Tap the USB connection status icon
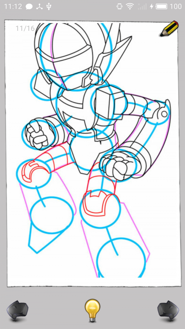This screenshot has width=185, height=329. point(49,6)
